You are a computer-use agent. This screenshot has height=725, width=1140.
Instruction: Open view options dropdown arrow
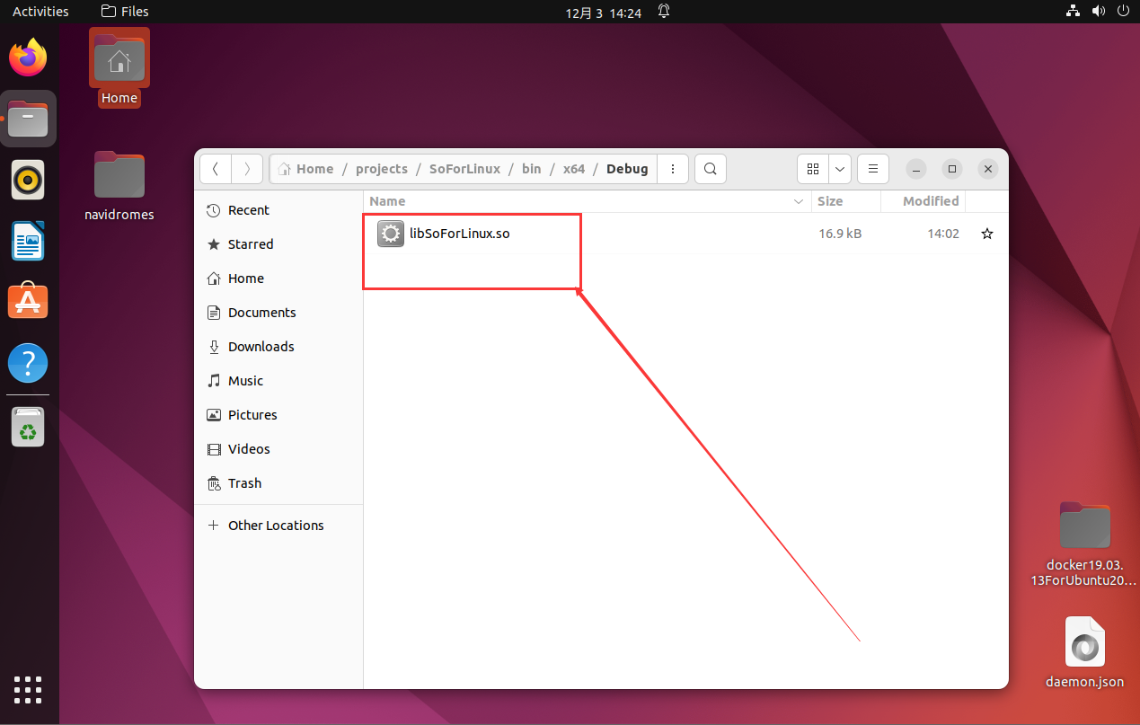point(840,169)
